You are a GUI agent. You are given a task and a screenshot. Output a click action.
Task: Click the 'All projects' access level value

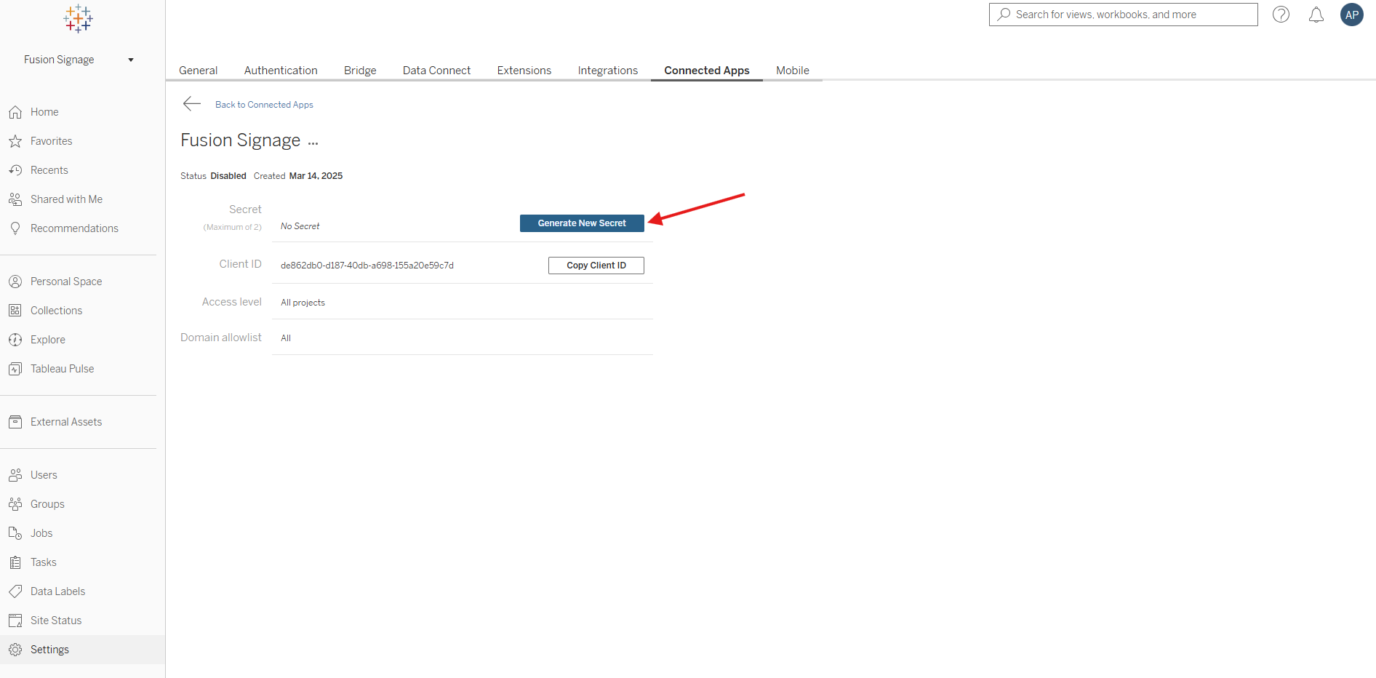303,303
